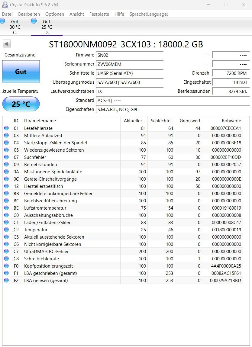Click raw value 000007CECCA1
This screenshot has height=347, width=252.
226,128
